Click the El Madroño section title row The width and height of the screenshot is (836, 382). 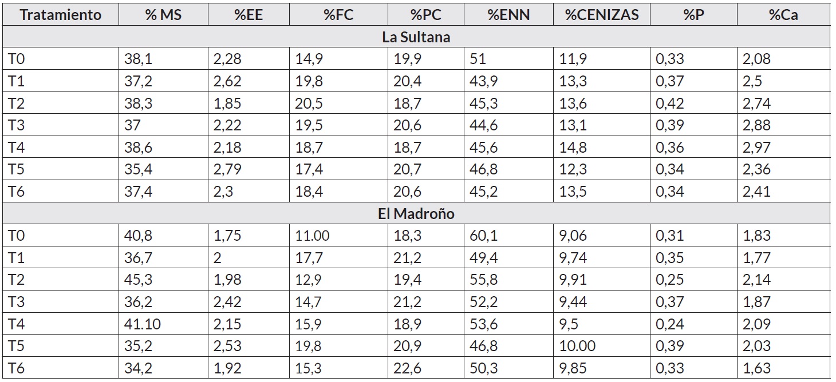pos(416,214)
